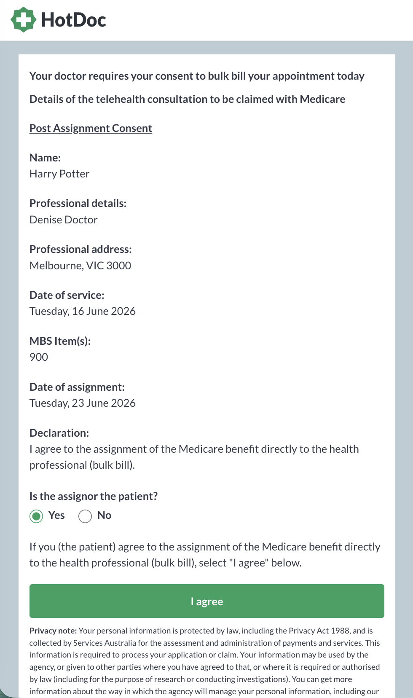This screenshot has height=698, width=413.
Task: Click the bold Privacy note label
Action: tap(53, 631)
